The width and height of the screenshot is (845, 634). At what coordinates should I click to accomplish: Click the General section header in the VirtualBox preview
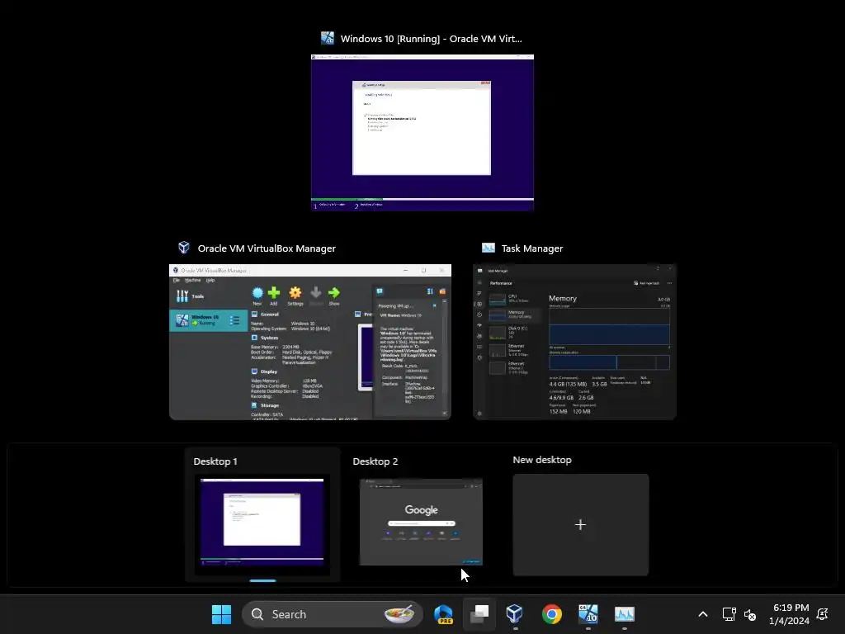(x=265, y=315)
